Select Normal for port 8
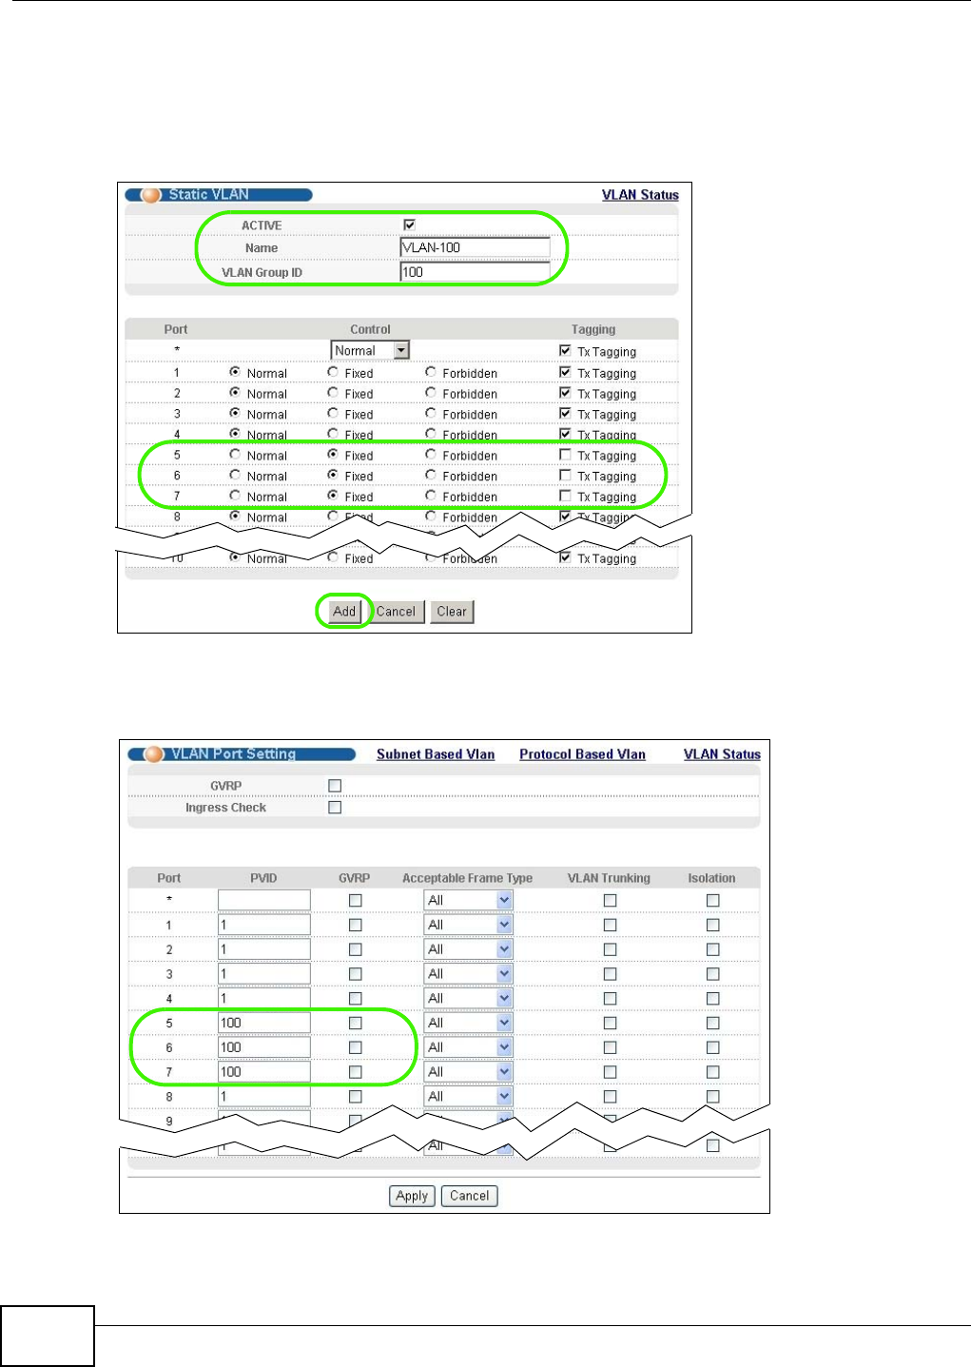The height and width of the screenshot is (1367, 971). 235,517
